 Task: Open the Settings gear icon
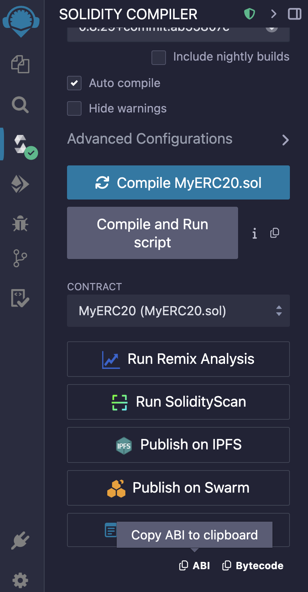[20, 580]
